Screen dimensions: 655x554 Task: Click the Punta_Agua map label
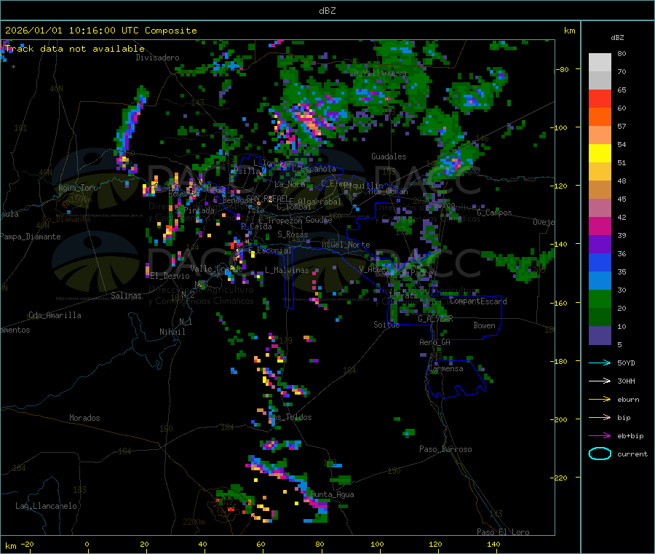[x=332, y=495]
